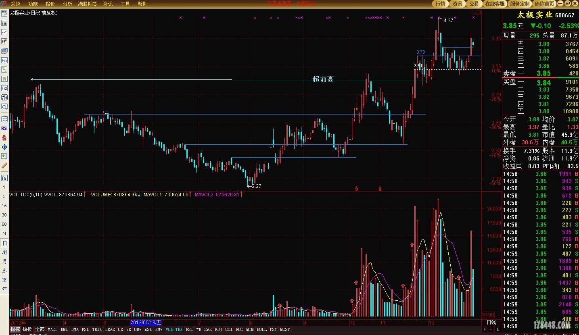Screen dimensions: 579x335
Task: Switch to 15-minute period
Action: click(4, 206)
